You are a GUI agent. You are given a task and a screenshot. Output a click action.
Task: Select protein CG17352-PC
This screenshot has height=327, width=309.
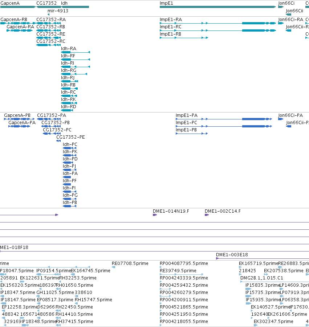pyautogui.click(x=52, y=134)
